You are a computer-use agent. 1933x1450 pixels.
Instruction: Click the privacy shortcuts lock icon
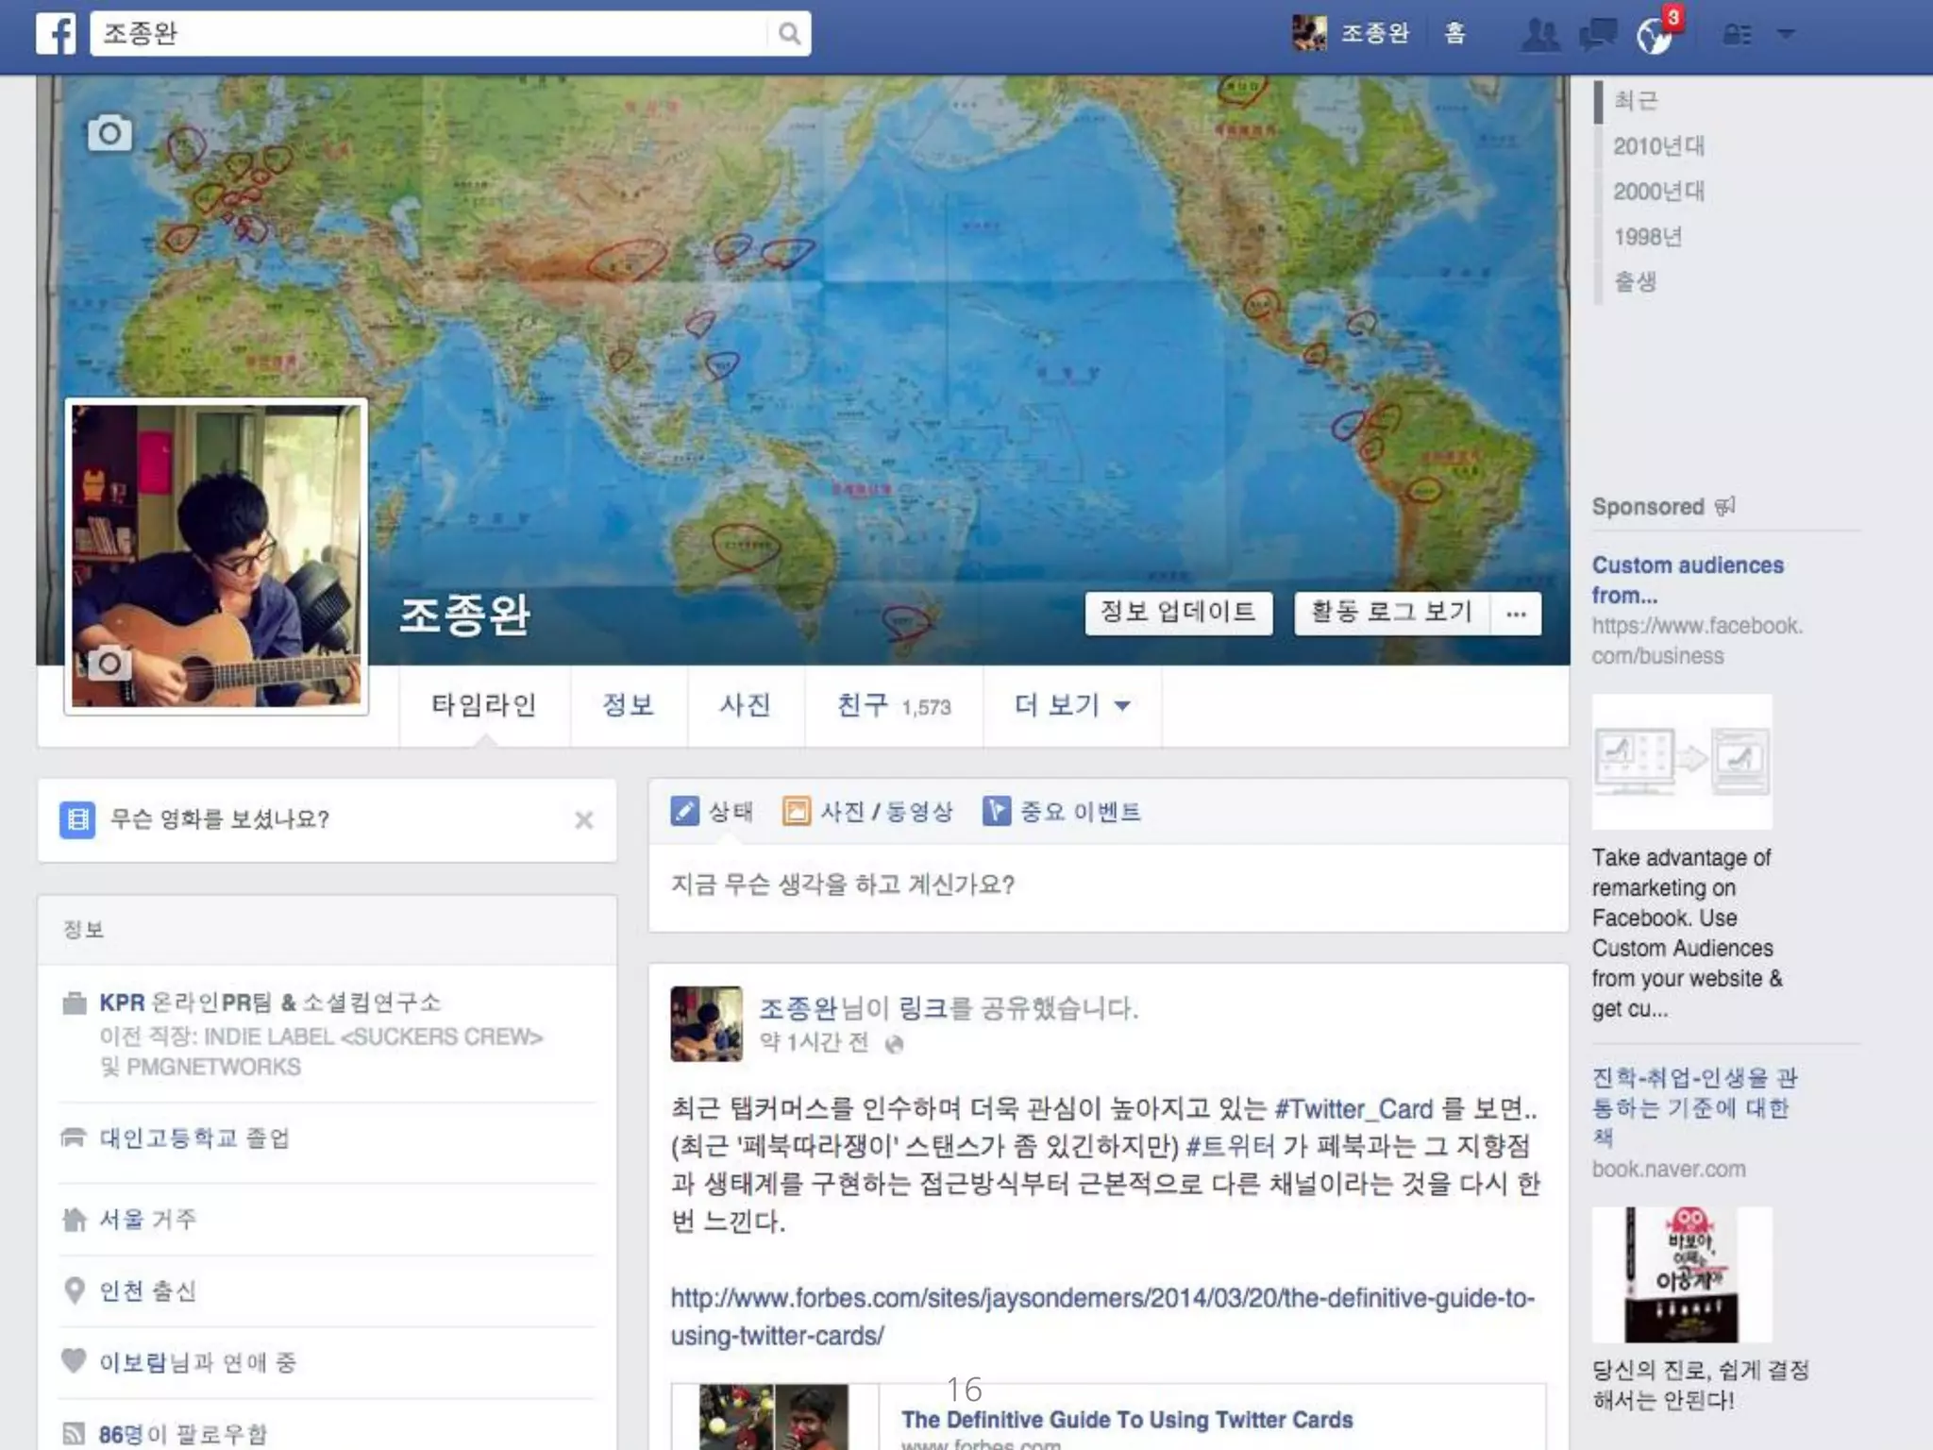pyautogui.click(x=1737, y=35)
